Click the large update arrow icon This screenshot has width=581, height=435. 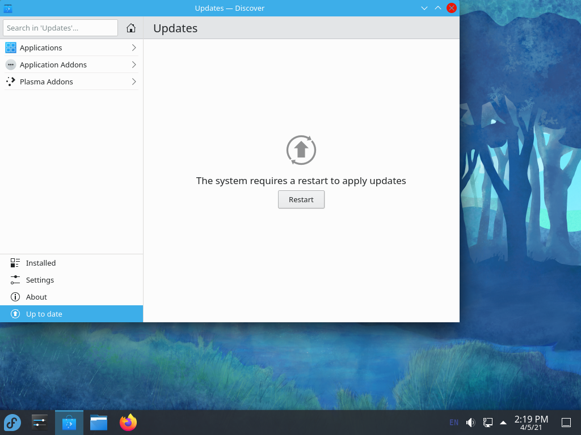301,150
